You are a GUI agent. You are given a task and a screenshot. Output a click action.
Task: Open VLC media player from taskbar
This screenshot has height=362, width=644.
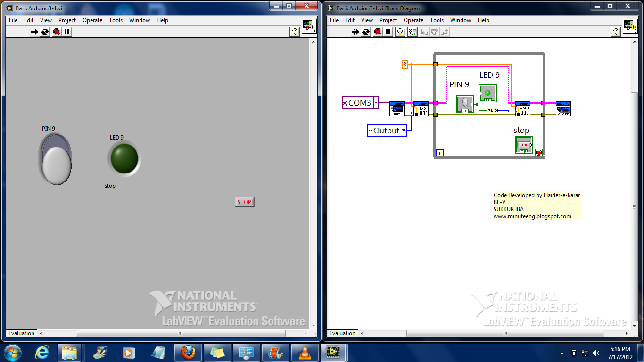point(305,353)
